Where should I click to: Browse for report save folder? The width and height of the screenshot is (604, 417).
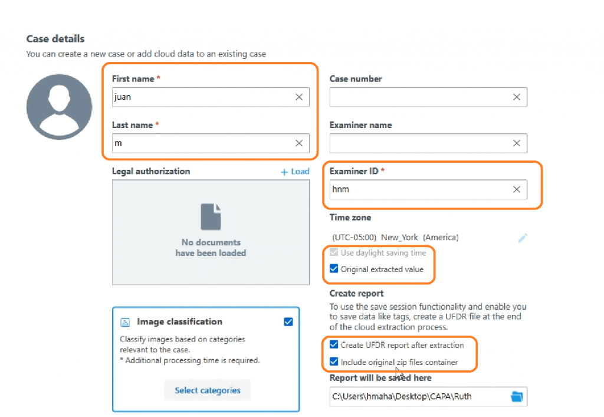517,397
